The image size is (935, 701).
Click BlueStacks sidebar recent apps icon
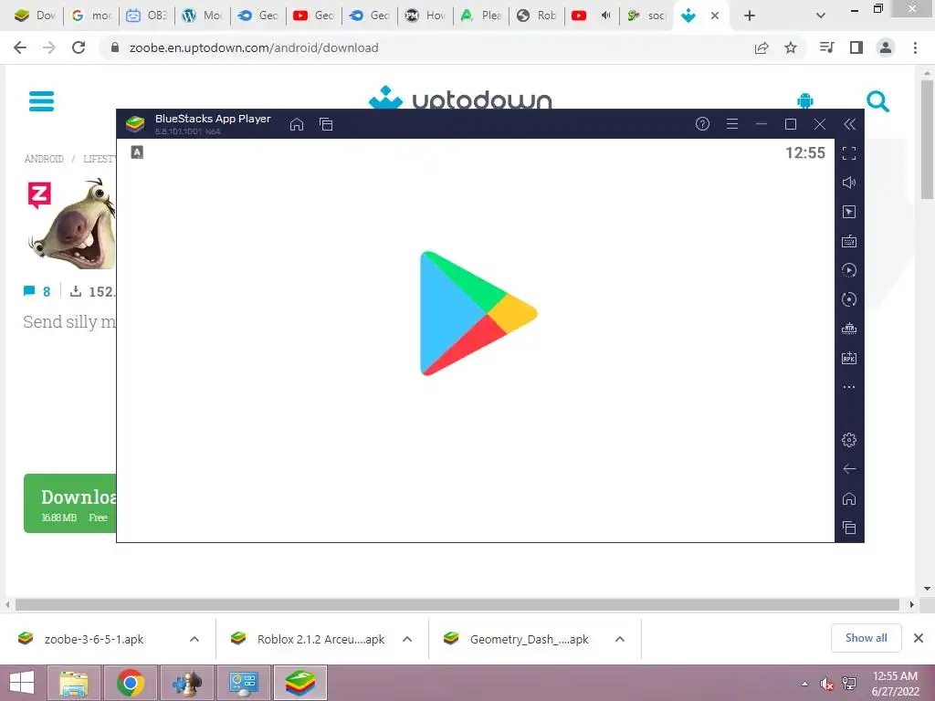[849, 528]
